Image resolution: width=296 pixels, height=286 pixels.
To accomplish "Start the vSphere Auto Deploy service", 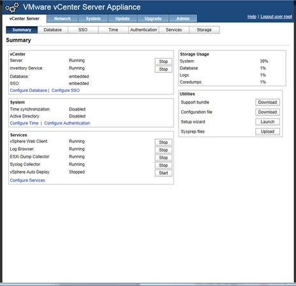I will tap(163, 173).
